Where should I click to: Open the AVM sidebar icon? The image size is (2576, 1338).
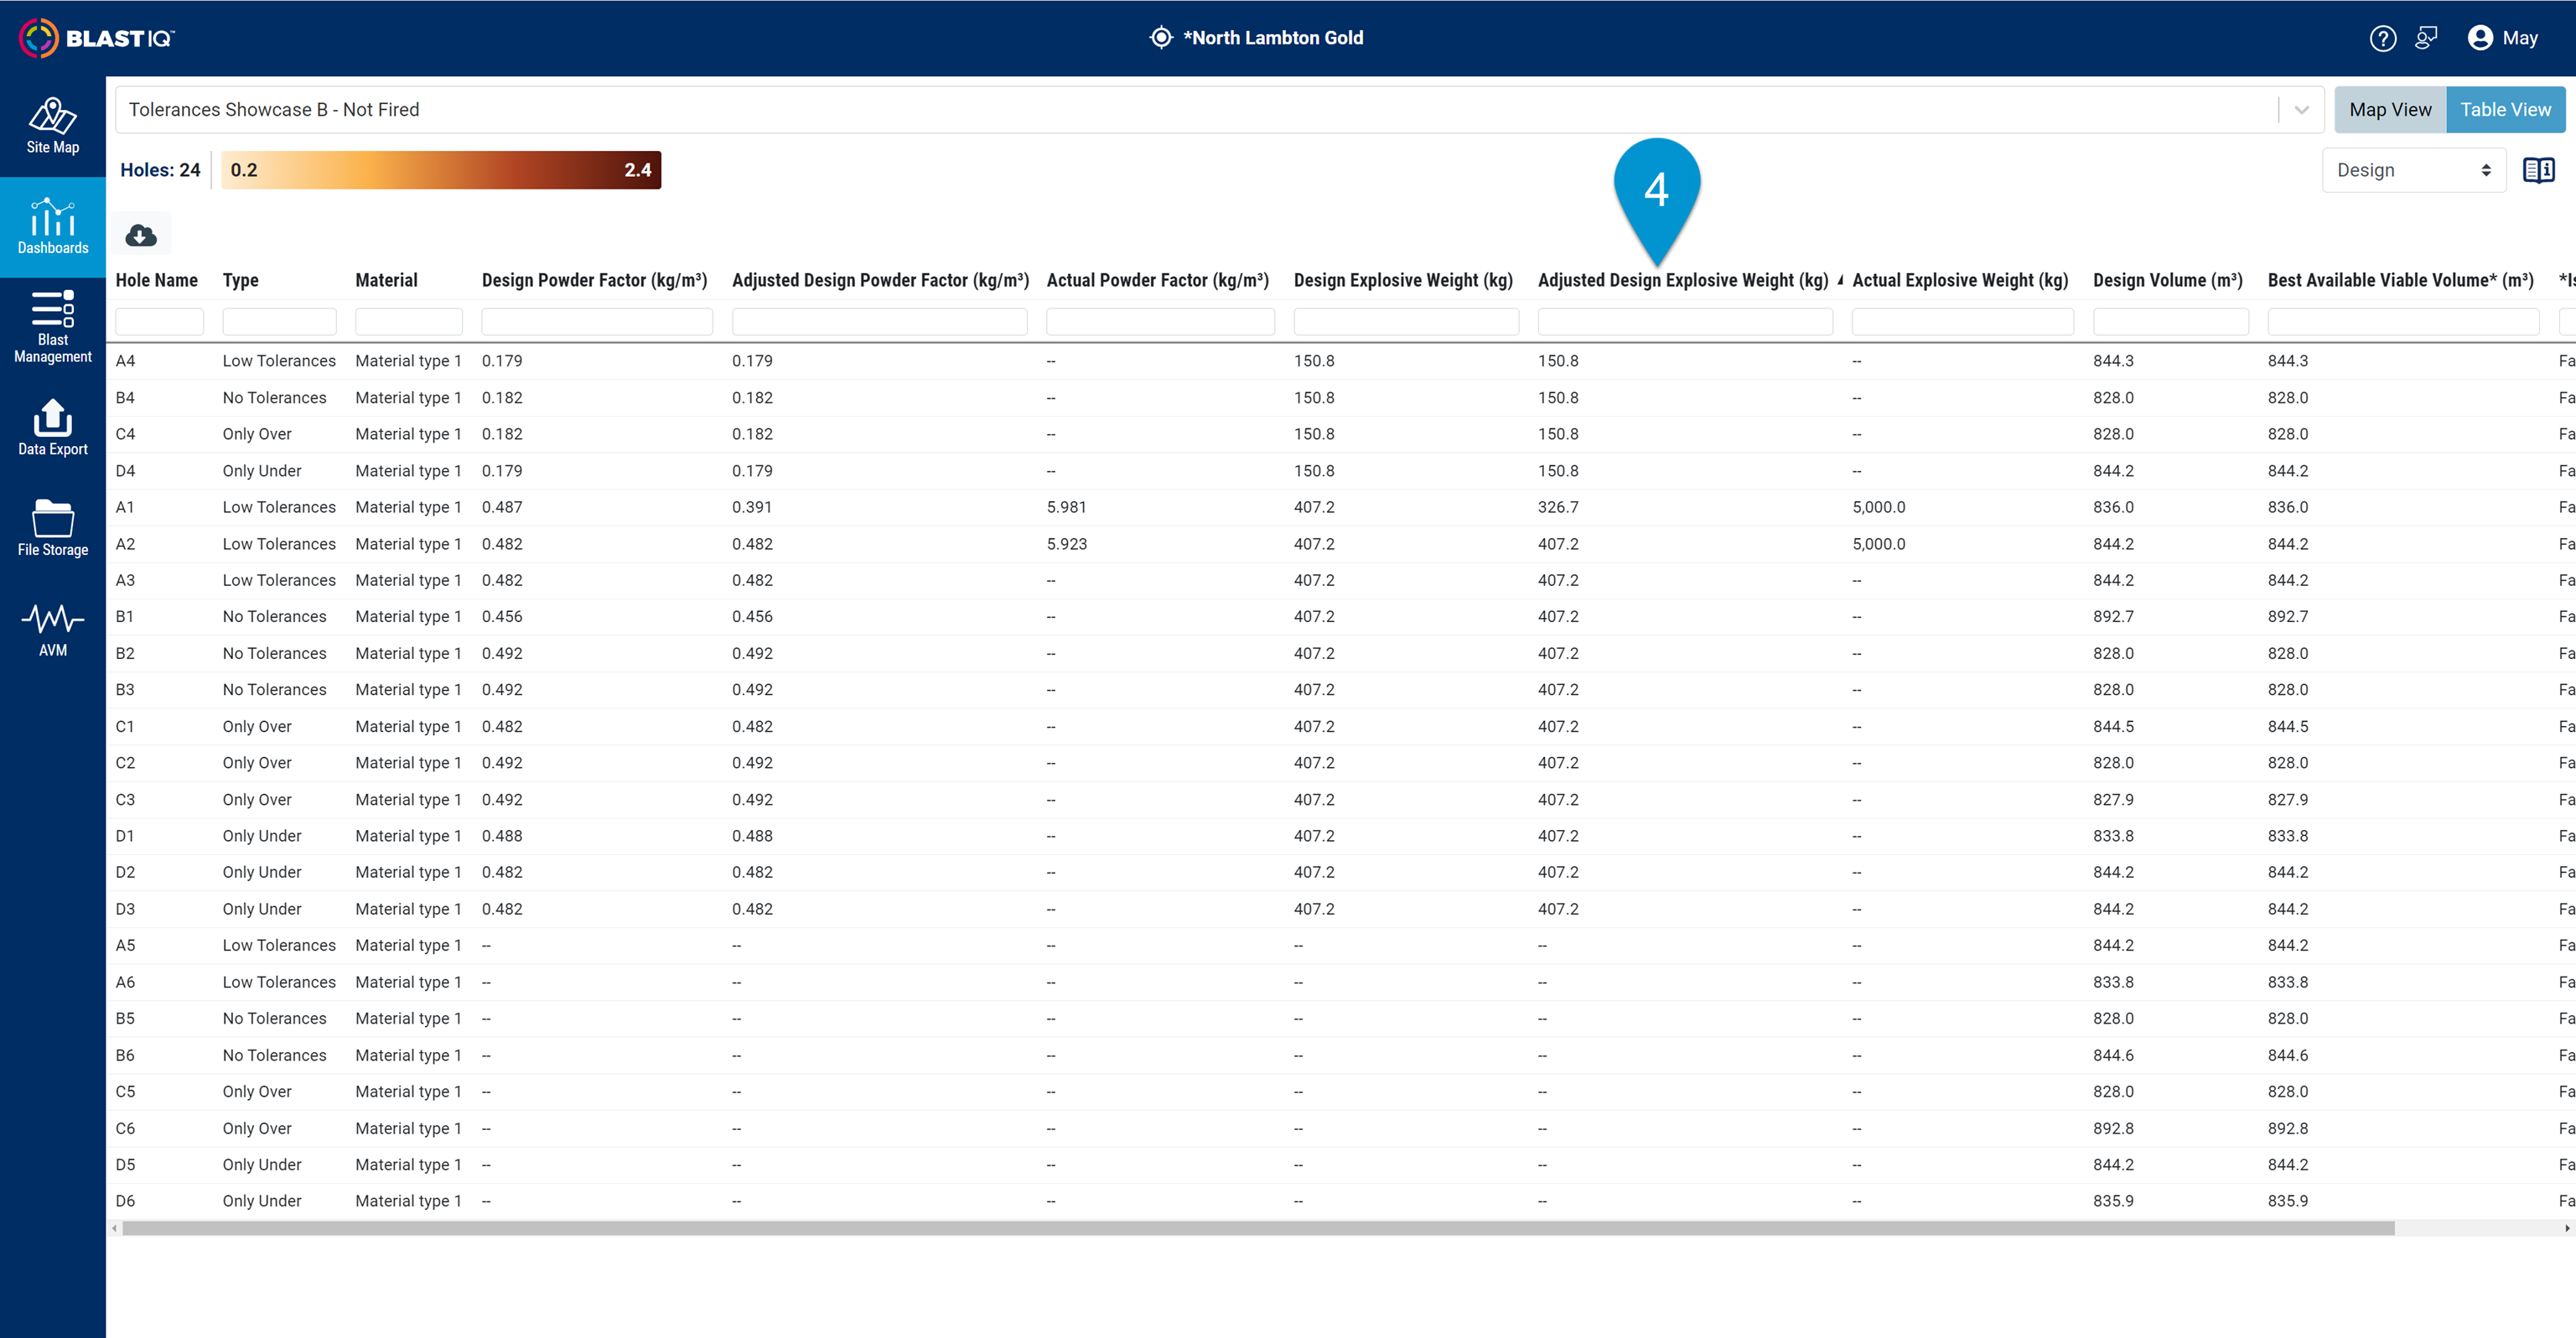52,630
